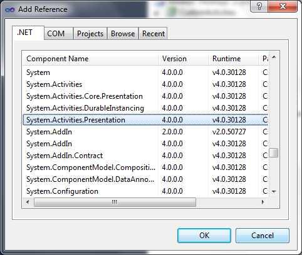
Task: Click the horizontal scrollbar left arrow
Action: pos(28,202)
